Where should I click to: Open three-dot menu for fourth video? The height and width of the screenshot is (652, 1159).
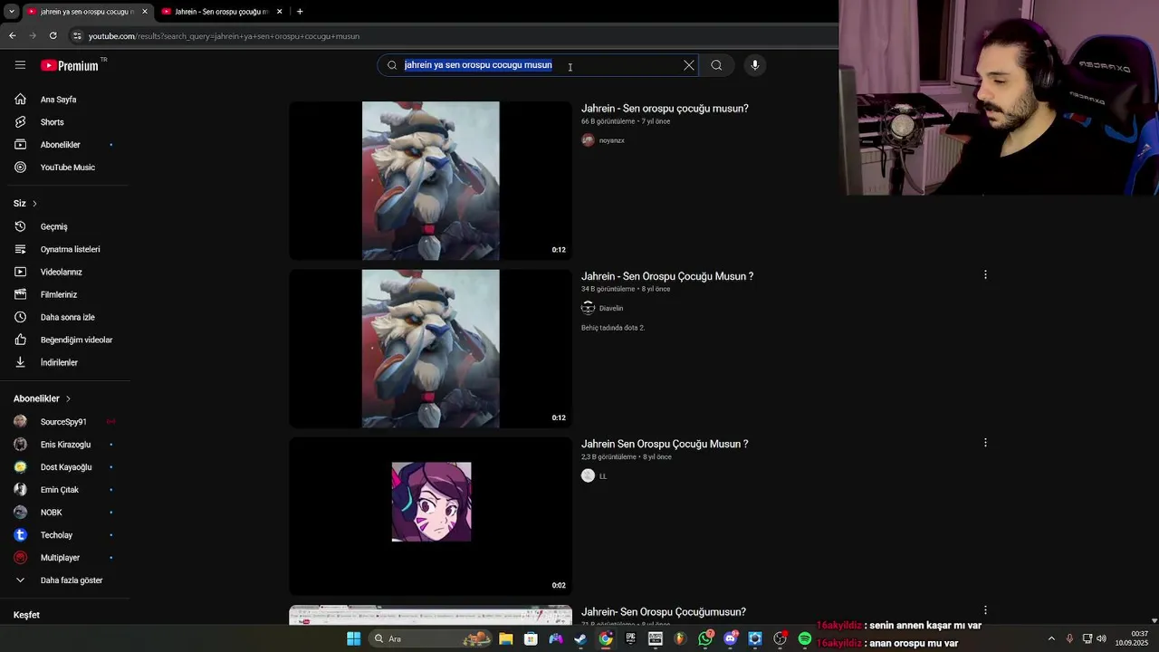(x=985, y=610)
